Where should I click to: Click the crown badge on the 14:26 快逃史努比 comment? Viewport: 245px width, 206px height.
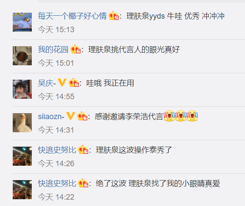[83, 150]
